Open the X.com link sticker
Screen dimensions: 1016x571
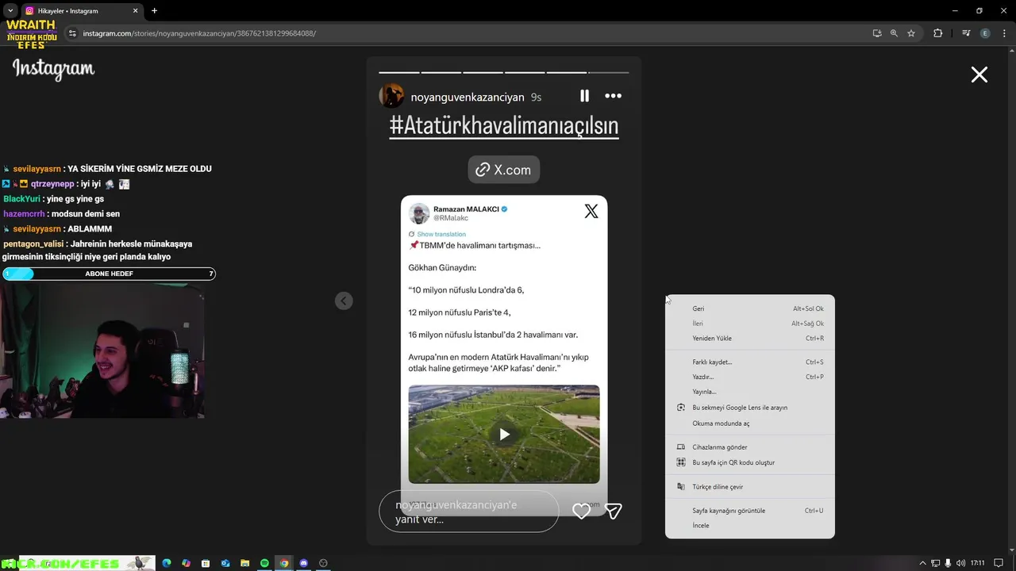[x=503, y=170]
